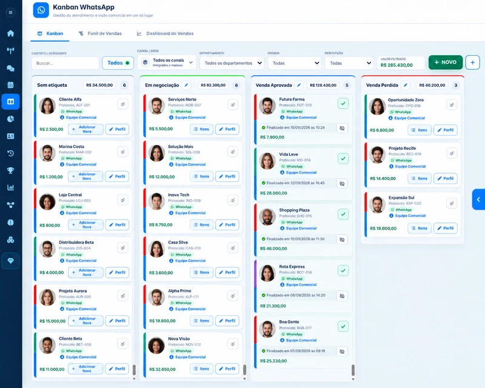Click the Distribuidora Beta card title
Viewport: 485px width, 388px height.
point(76,242)
